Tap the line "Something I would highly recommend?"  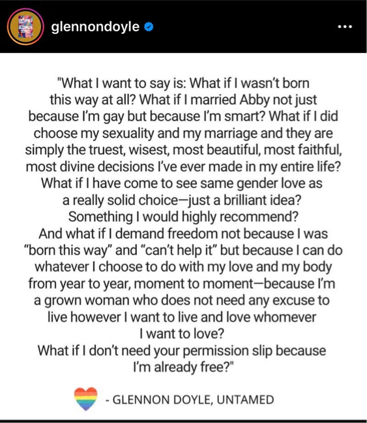[x=183, y=217]
